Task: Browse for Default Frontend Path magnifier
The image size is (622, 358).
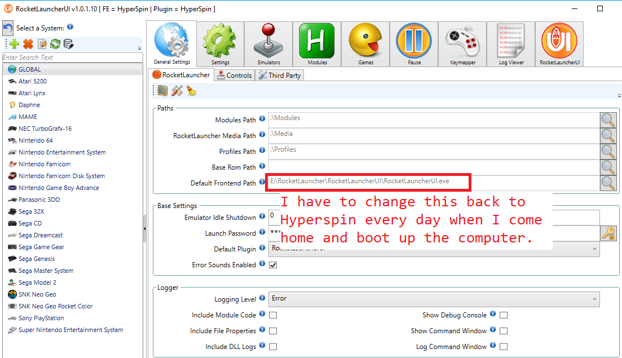Action: point(608,183)
